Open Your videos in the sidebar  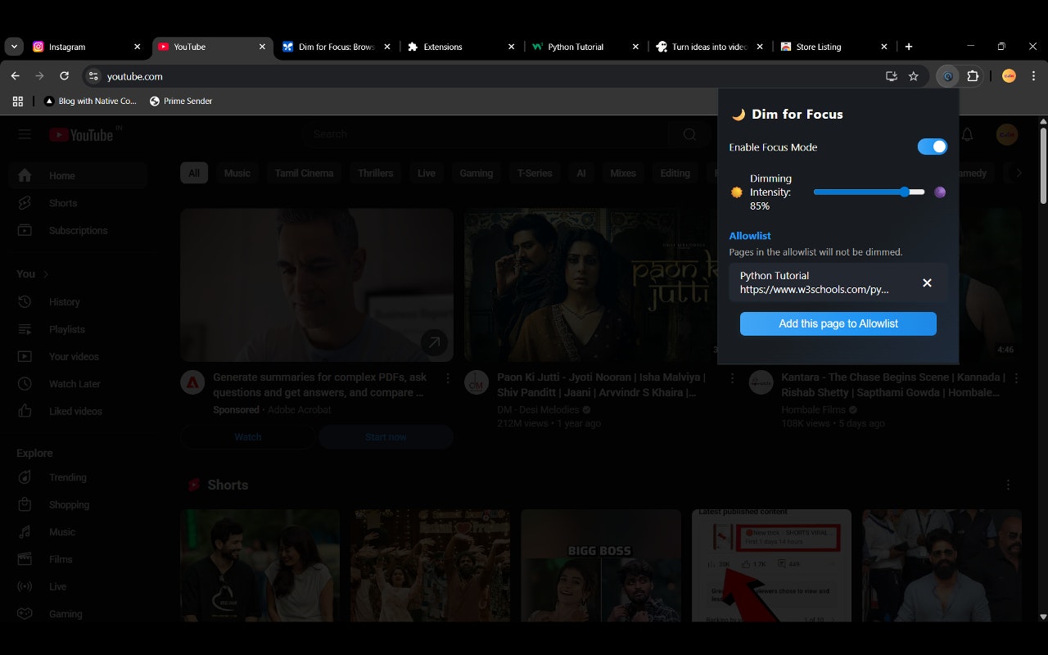click(x=79, y=356)
